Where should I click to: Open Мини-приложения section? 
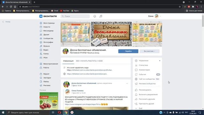pos(51,64)
